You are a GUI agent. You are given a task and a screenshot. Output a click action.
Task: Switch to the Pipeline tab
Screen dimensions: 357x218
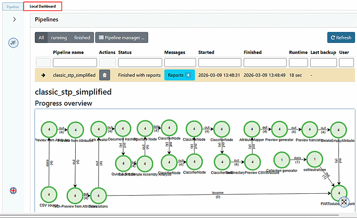[13, 7]
